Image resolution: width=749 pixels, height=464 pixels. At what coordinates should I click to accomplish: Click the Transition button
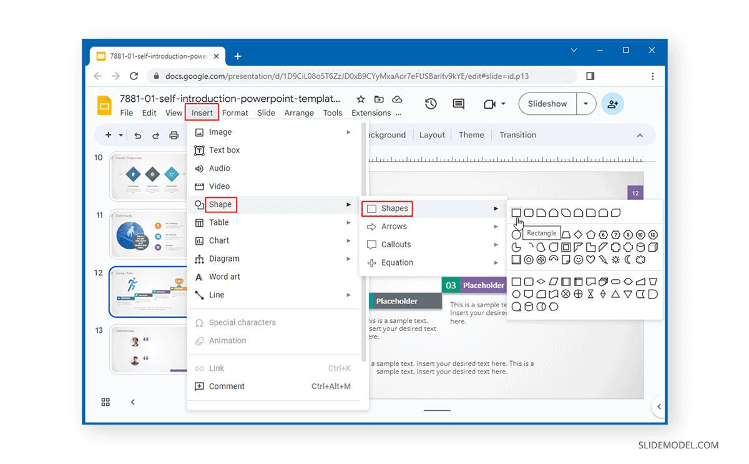point(519,135)
